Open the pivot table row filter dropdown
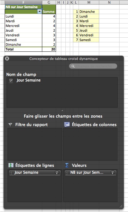This screenshot has height=212, width=128. 39,12
